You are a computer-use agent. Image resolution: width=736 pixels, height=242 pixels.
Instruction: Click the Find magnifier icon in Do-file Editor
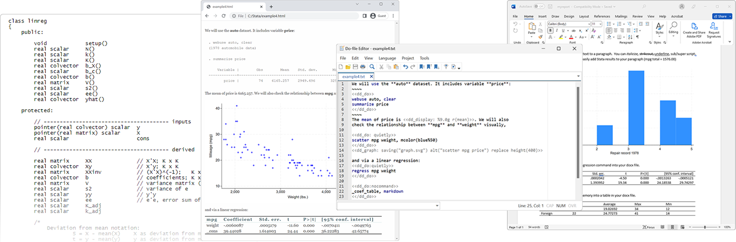372,67
